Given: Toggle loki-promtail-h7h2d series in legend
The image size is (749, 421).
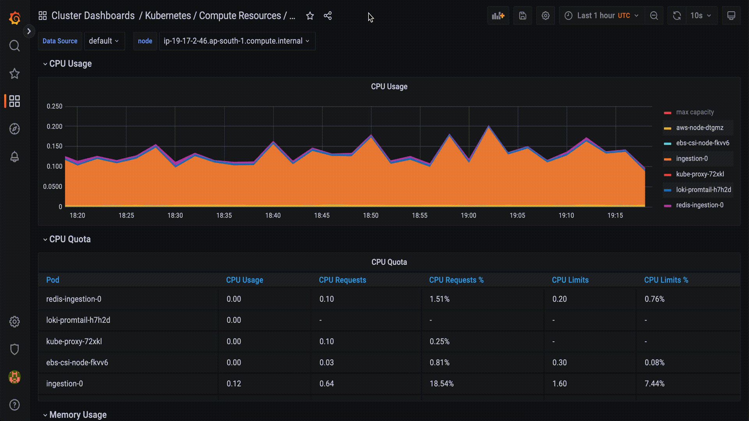Looking at the screenshot, I should pos(703,190).
